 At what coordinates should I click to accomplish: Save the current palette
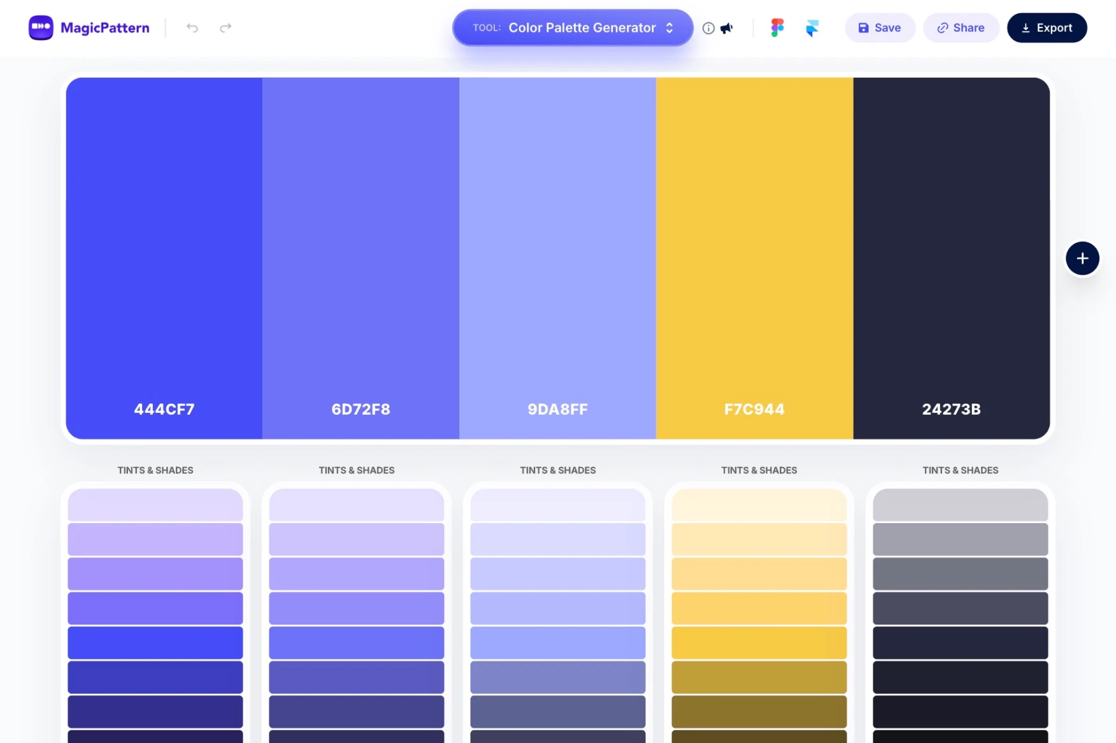[x=880, y=27]
